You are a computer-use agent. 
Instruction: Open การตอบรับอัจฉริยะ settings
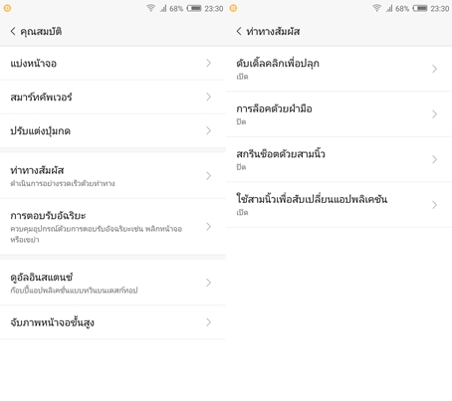point(113,227)
